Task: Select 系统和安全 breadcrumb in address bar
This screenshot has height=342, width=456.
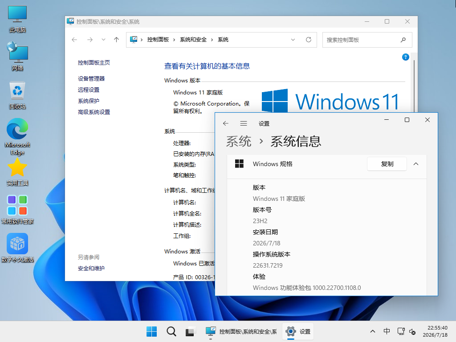Action: point(193,40)
